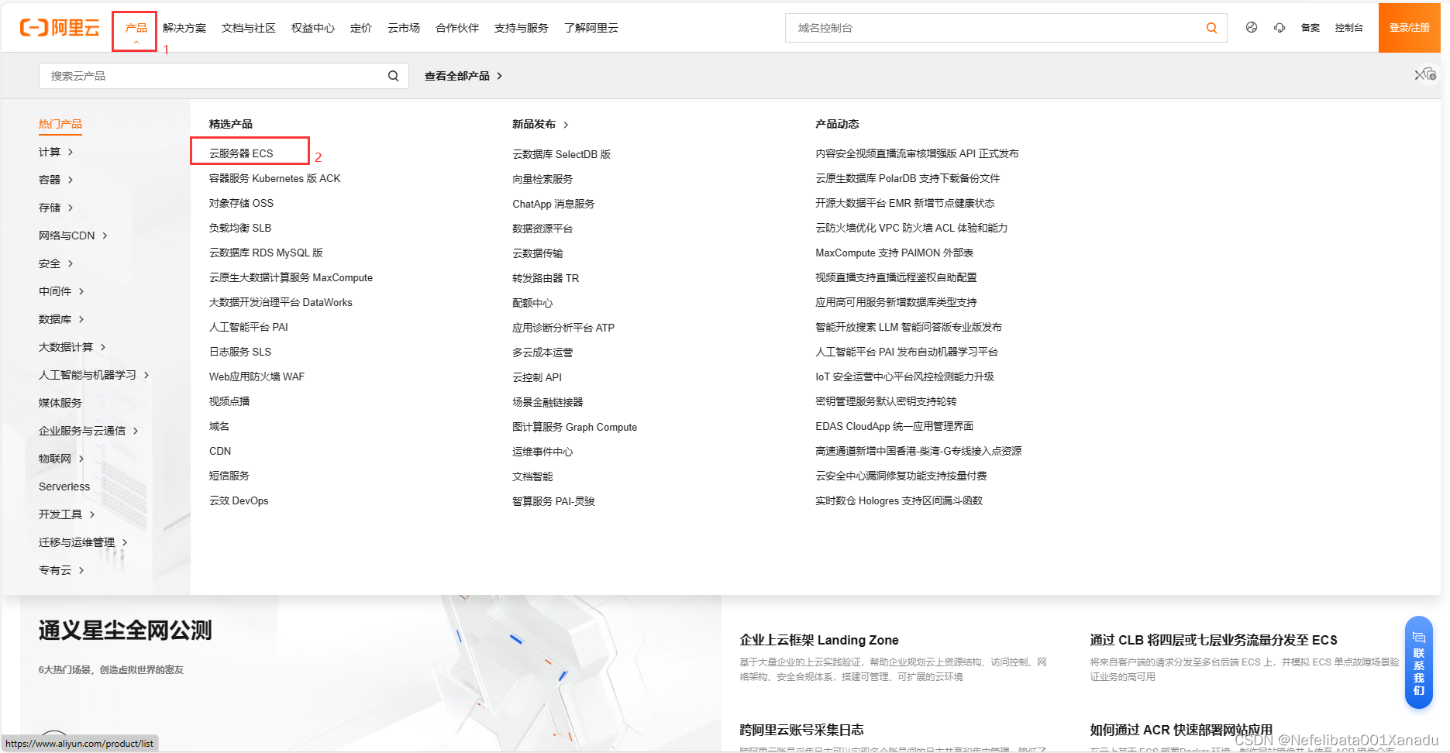Expand the 企业服务与云通信 category
The height and width of the screenshot is (753, 1450).
[x=88, y=431]
